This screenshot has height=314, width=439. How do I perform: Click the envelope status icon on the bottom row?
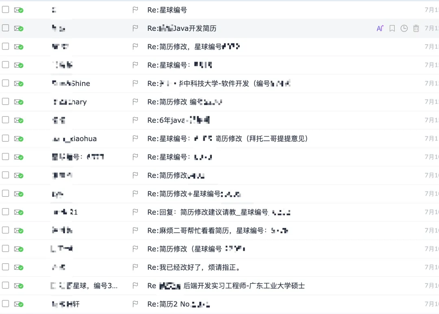[19, 304]
